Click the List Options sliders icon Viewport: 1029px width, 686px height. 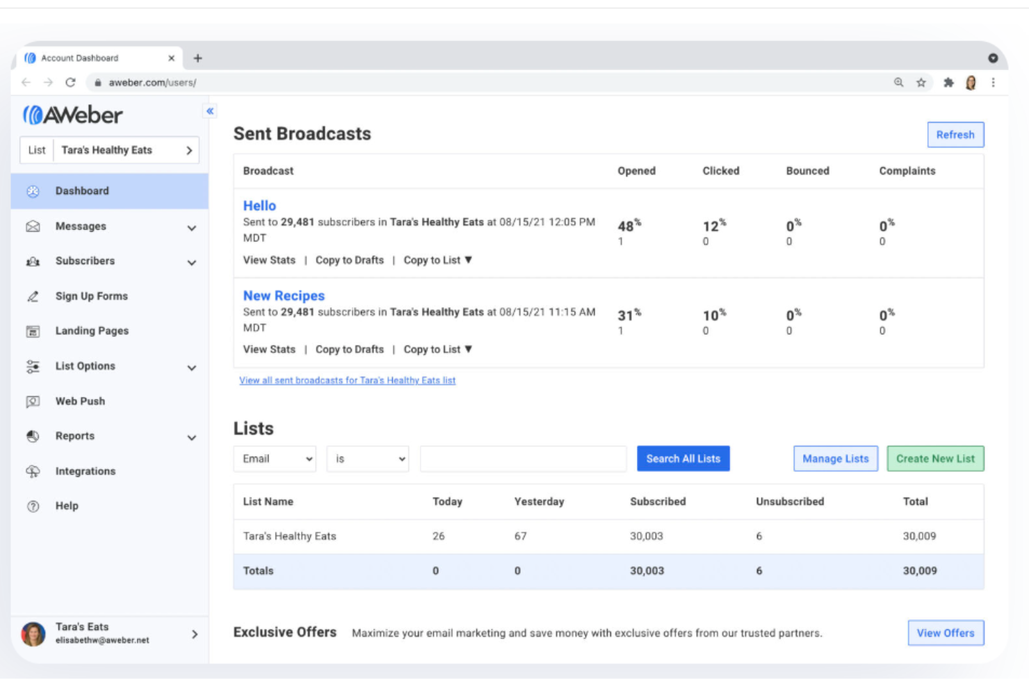coord(33,366)
